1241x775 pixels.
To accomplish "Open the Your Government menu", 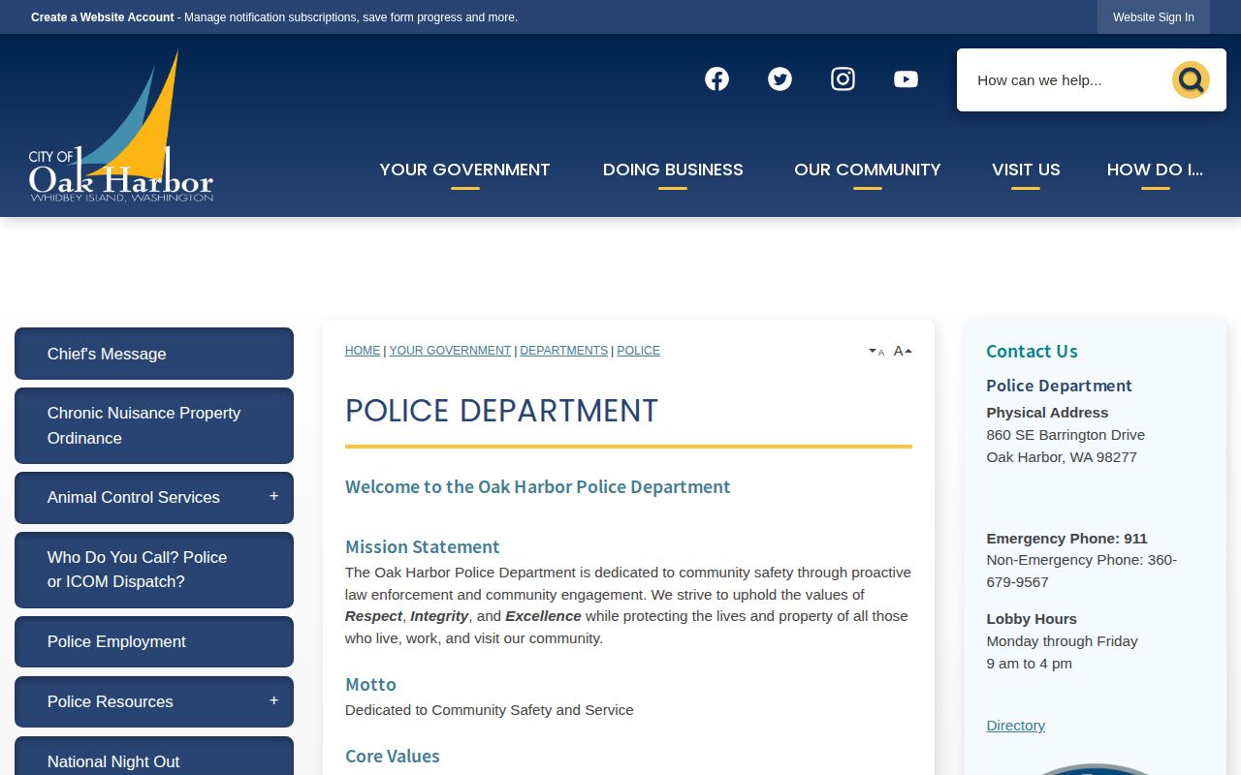I will 464,170.
